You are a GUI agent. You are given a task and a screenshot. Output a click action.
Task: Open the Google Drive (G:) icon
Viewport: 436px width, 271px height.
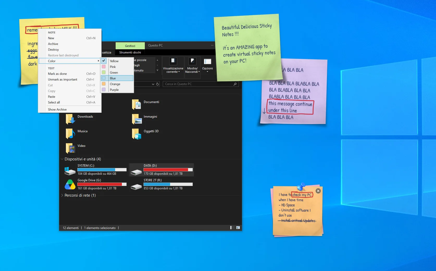70,184
